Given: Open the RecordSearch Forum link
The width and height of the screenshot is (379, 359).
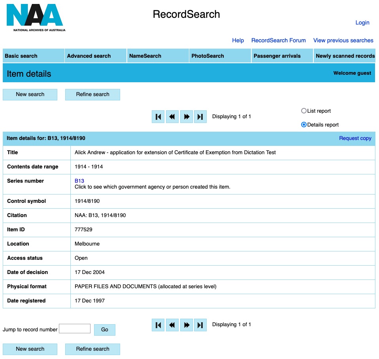Looking at the screenshot, I should coord(279,40).
